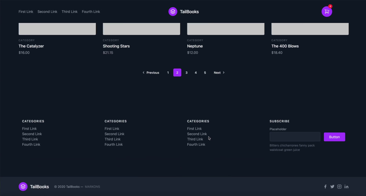Open the LinkedIn social icon

pos(346,187)
